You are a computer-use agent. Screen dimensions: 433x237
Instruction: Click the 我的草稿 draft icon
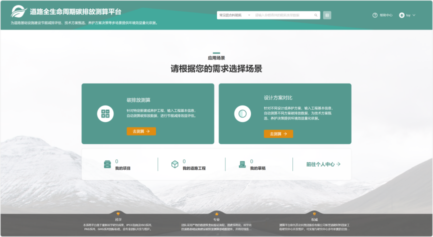click(242, 164)
